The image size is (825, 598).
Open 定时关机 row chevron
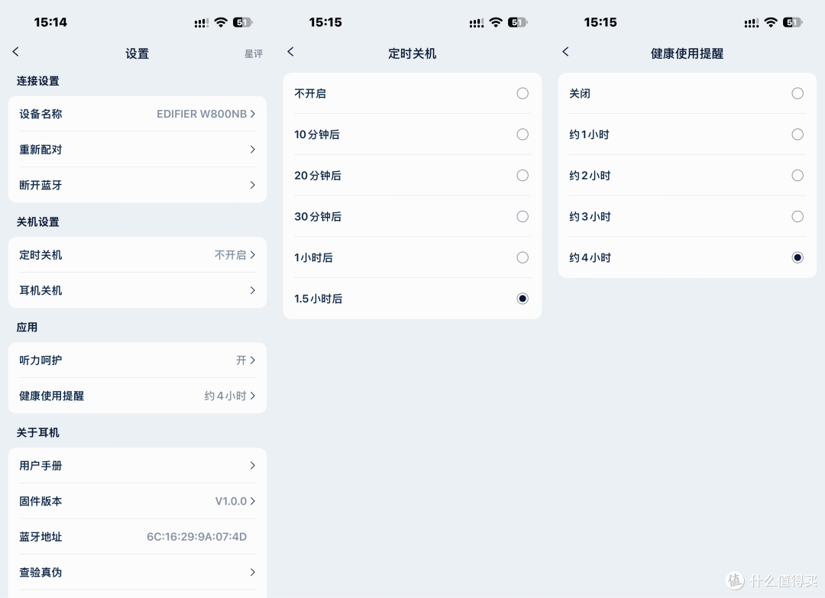click(x=253, y=255)
